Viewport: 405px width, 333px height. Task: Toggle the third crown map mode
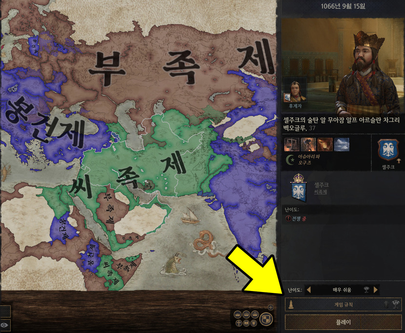tap(255, 314)
